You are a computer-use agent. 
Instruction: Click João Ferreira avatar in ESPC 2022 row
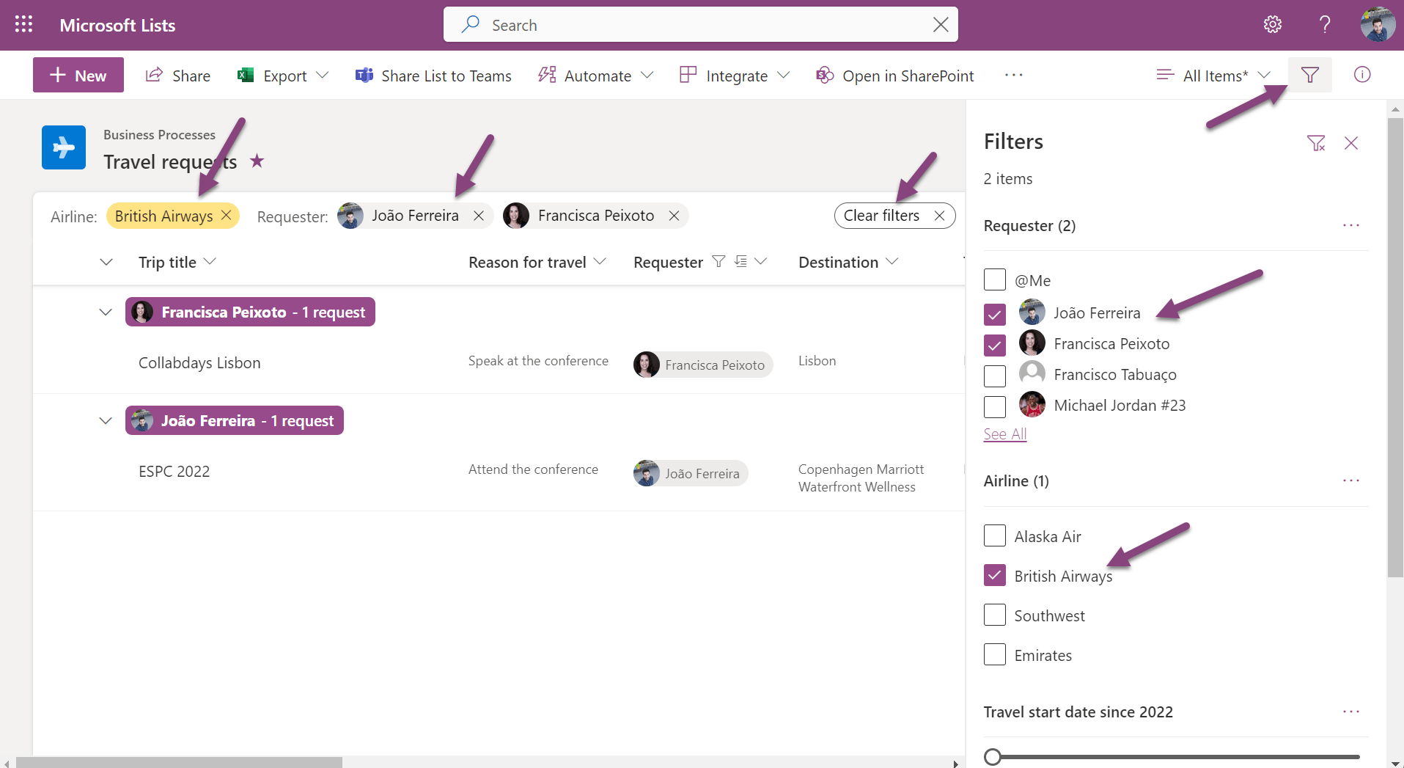click(x=646, y=473)
